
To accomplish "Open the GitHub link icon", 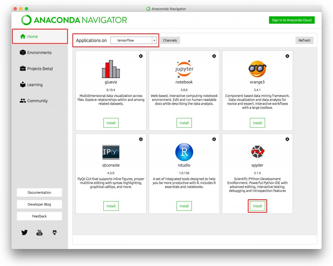I will click(55, 233).
